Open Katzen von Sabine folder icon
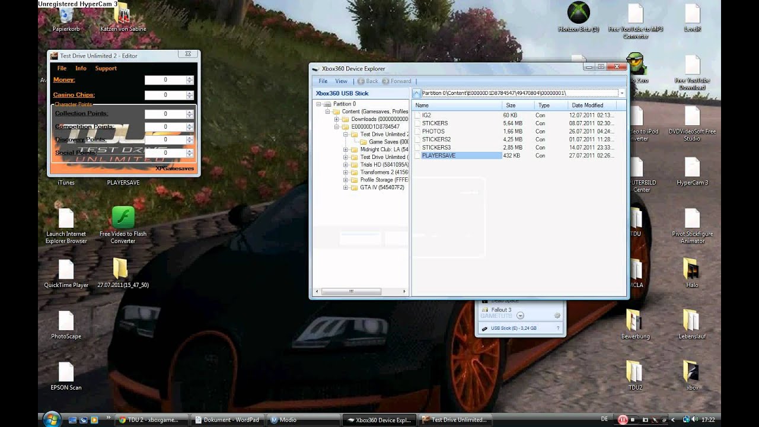 tap(123, 17)
